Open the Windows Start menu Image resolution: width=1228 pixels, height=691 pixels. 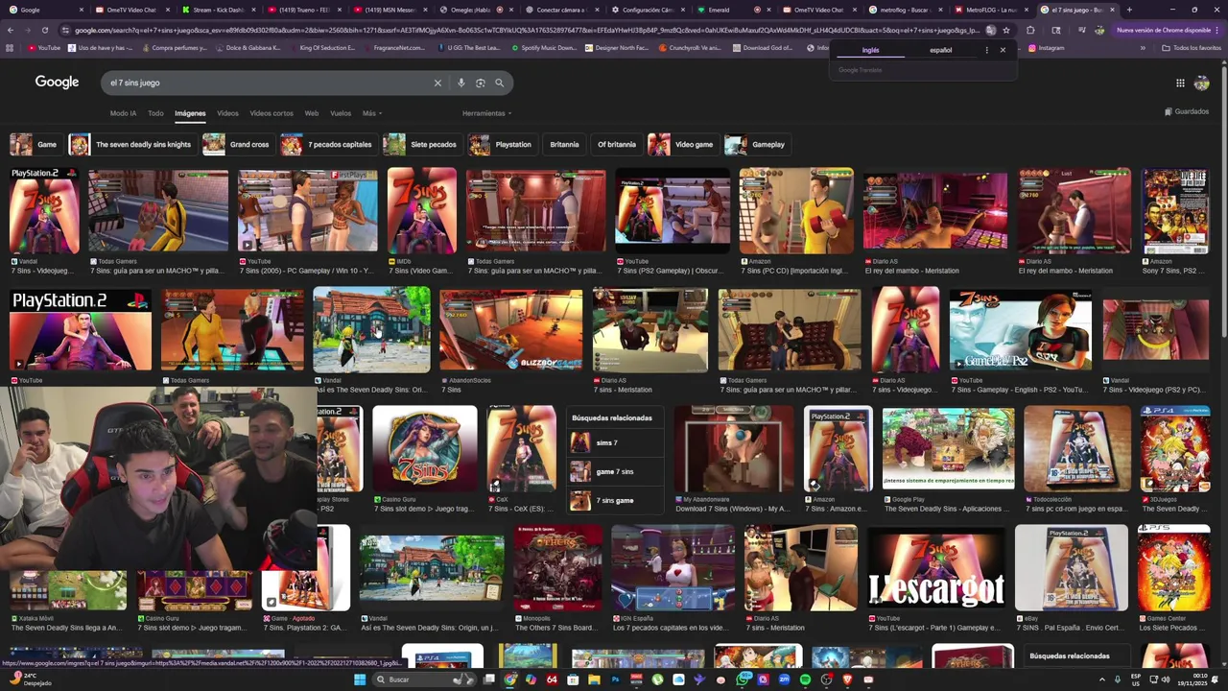[x=360, y=679]
